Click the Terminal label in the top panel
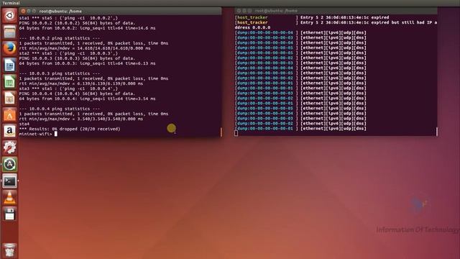The width and height of the screenshot is (460, 259). coord(11,3)
